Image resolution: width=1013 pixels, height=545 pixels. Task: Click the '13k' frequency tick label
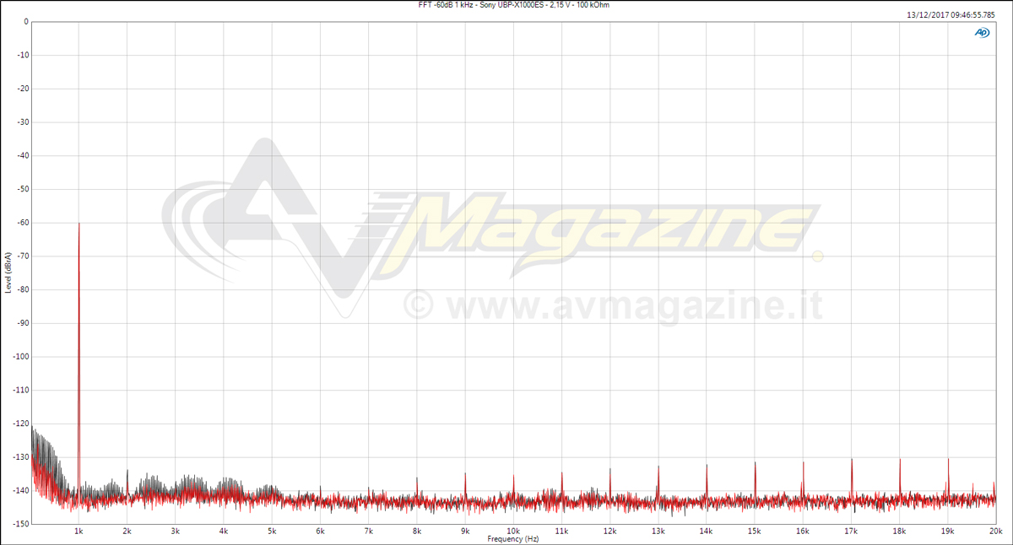[658, 532]
